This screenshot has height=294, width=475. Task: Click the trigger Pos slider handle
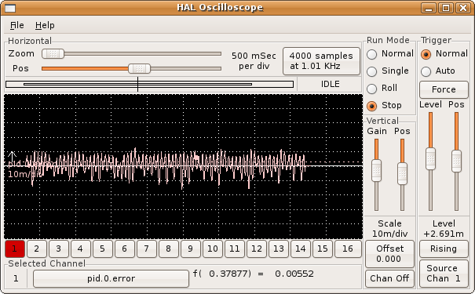point(456,162)
